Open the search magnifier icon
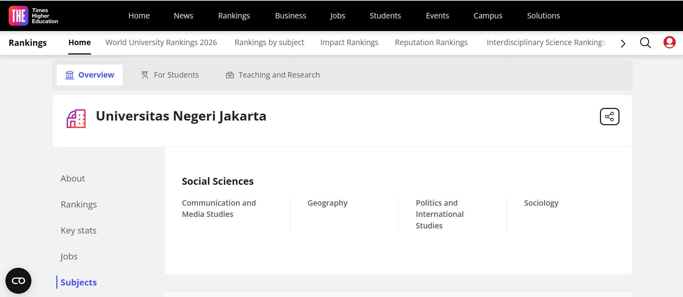Image resolution: width=683 pixels, height=297 pixels. (645, 43)
